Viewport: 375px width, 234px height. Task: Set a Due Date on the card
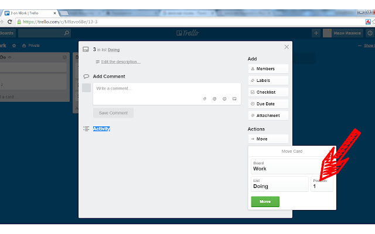click(x=268, y=104)
